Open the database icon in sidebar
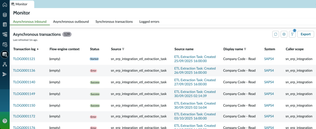Image resolution: width=316 pixels, height=129 pixels. point(5,15)
